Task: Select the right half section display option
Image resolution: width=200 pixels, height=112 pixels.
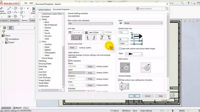Action: [x=146, y=68]
